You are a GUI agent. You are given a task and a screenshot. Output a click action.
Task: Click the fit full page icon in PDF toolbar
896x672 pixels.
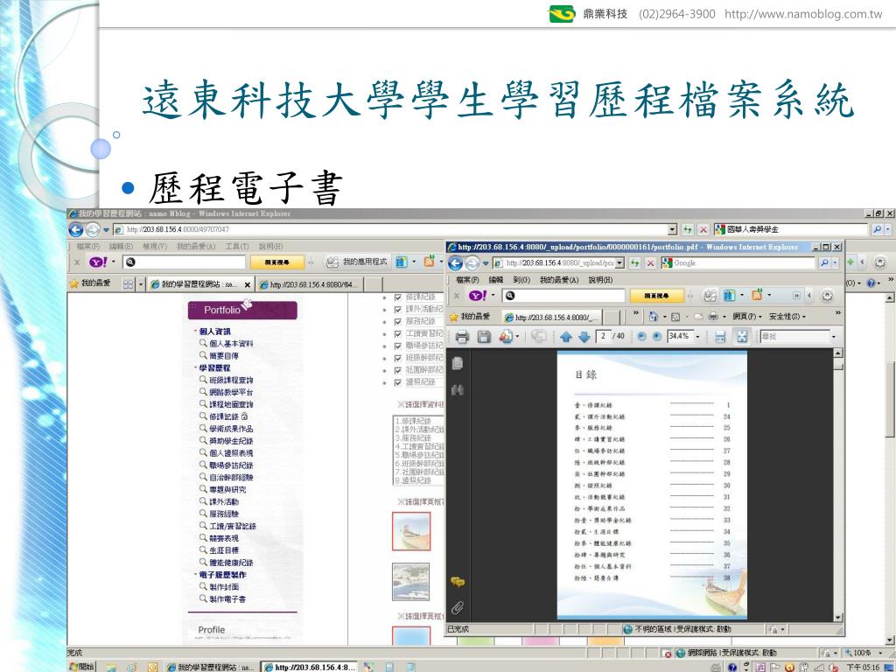pyautogui.click(x=742, y=337)
